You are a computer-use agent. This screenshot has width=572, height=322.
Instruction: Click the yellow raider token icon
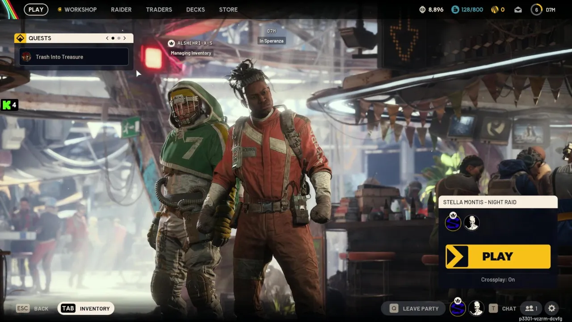tap(495, 9)
